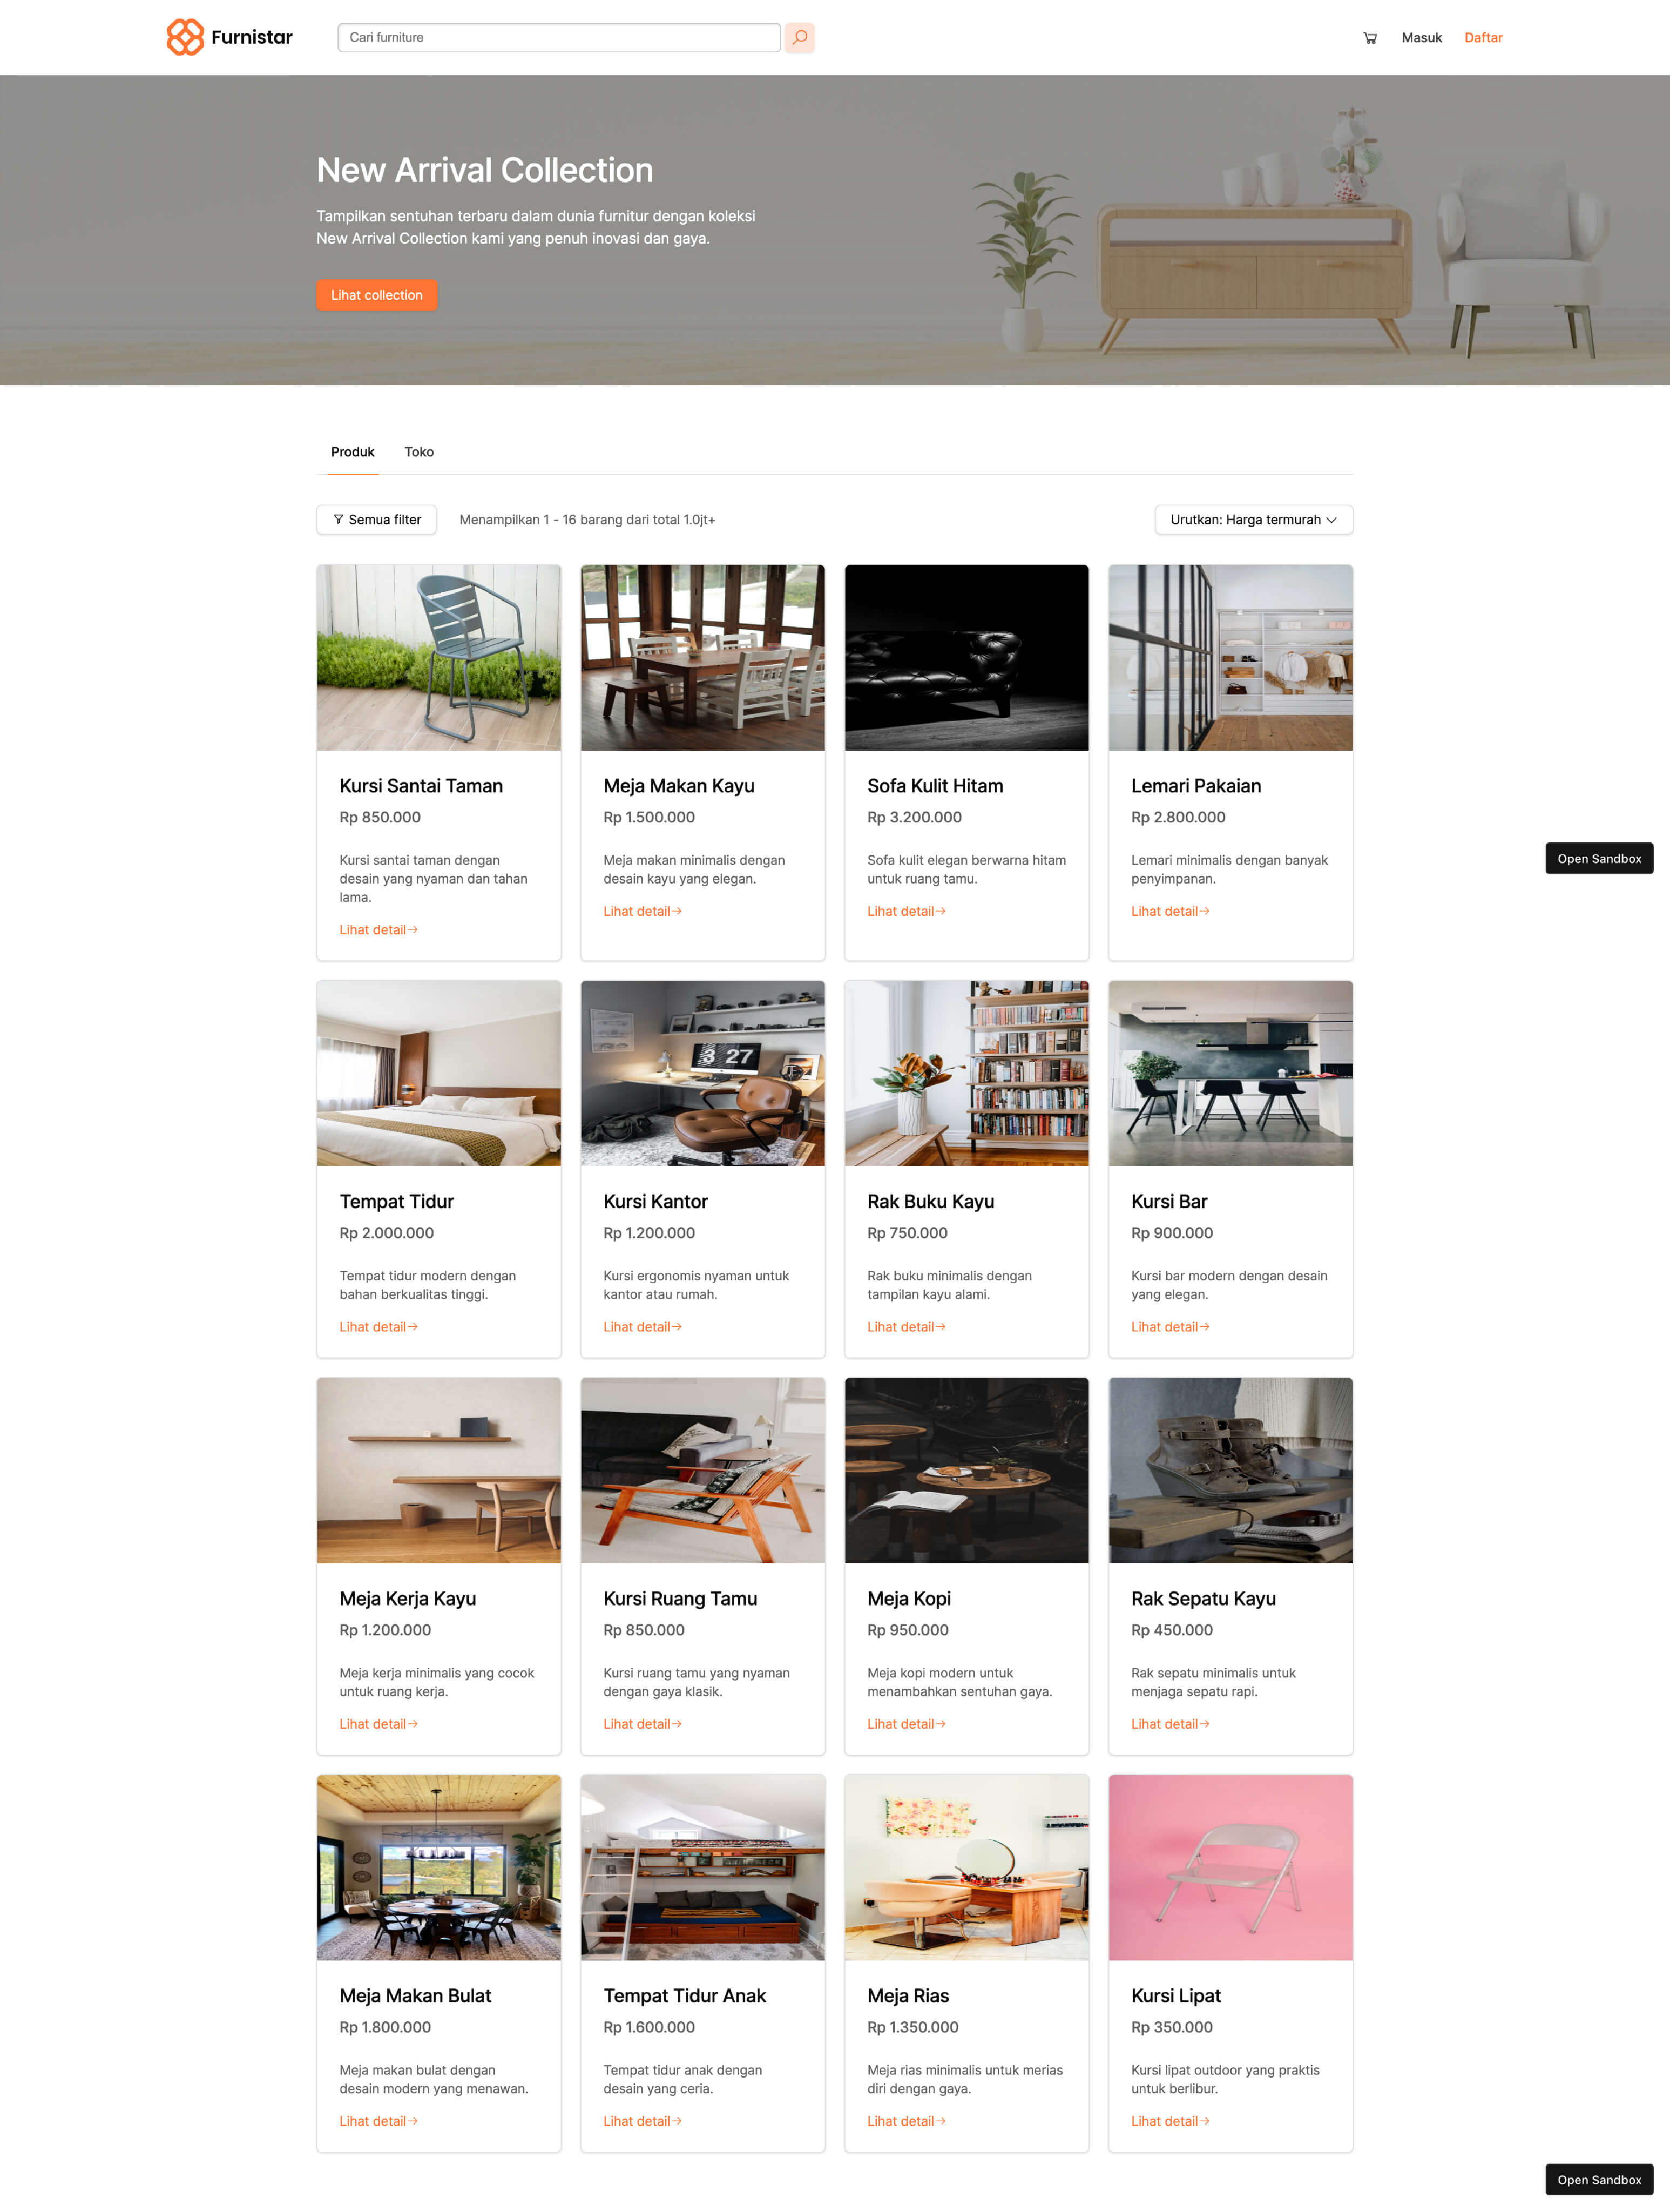Switch to the Produk tab
The width and height of the screenshot is (1670, 2212).
(x=353, y=452)
